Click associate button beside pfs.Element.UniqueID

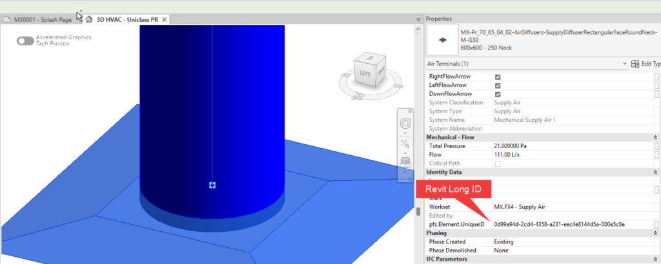[656, 225]
